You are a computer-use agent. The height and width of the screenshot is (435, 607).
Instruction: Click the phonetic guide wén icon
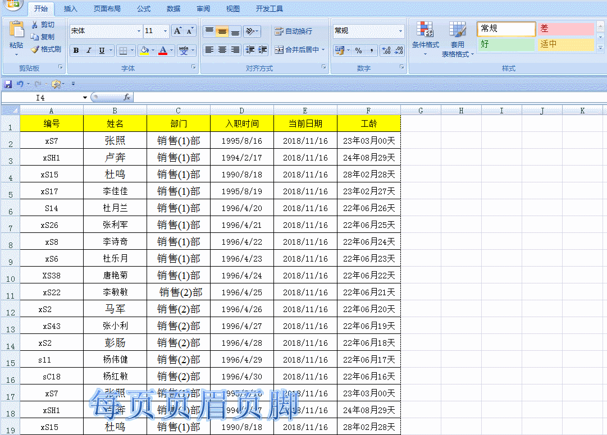click(x=184, y=51)
